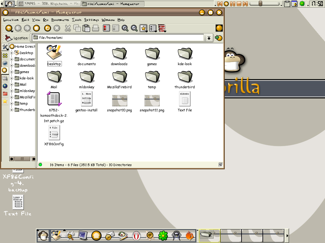This screenshot has width=325, height=243.
Task: Expand the games tree node
Action: [12, 72]
